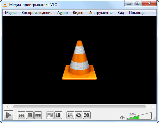Open extended settings equalizer sliders icon

tap(58, 115)
